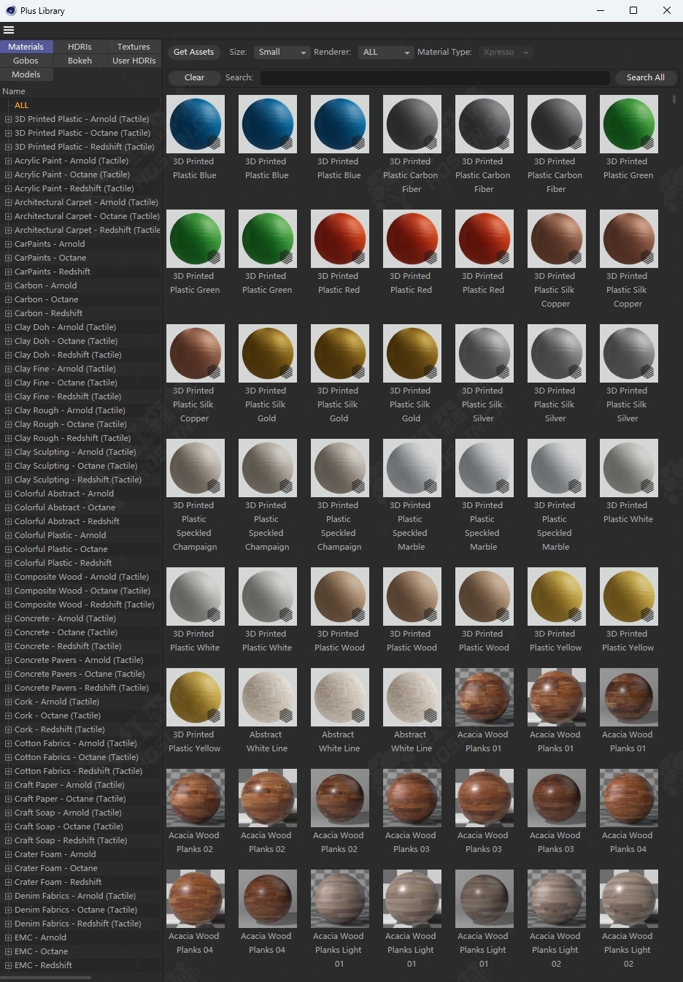Image resolution: width=683 pixels, height=982 pixels.
Task: Expand Craft Soap - Arnold (Tactile) node
Action: tap(8, 813)
